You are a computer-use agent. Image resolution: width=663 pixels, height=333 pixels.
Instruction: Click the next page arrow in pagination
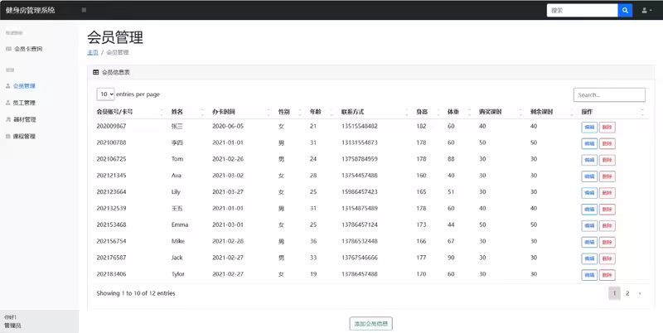(640, 293)
